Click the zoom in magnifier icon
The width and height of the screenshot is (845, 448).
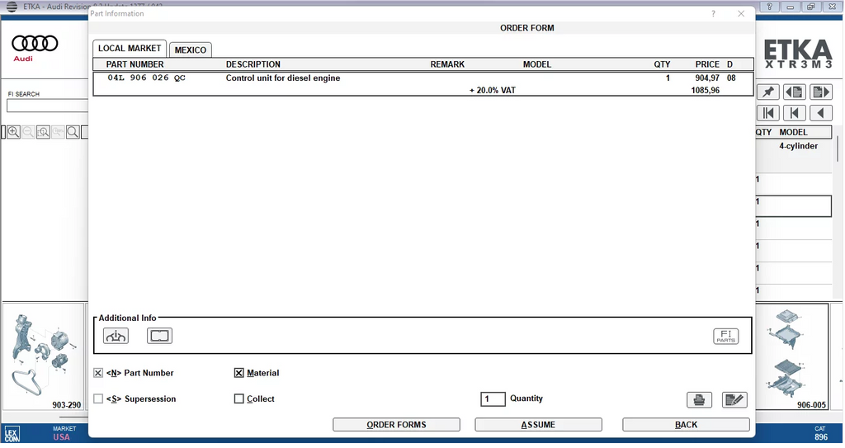(13, 132)
